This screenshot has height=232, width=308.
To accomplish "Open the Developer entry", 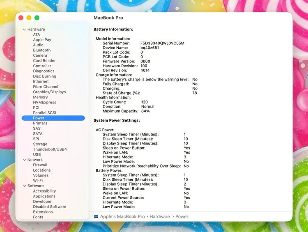I will pyautogui.click(x=42, y=201).
